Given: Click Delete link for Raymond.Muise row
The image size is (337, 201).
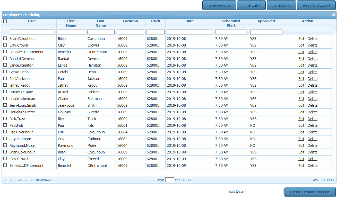Looking at the screenshot, I should tap(313, 145).
